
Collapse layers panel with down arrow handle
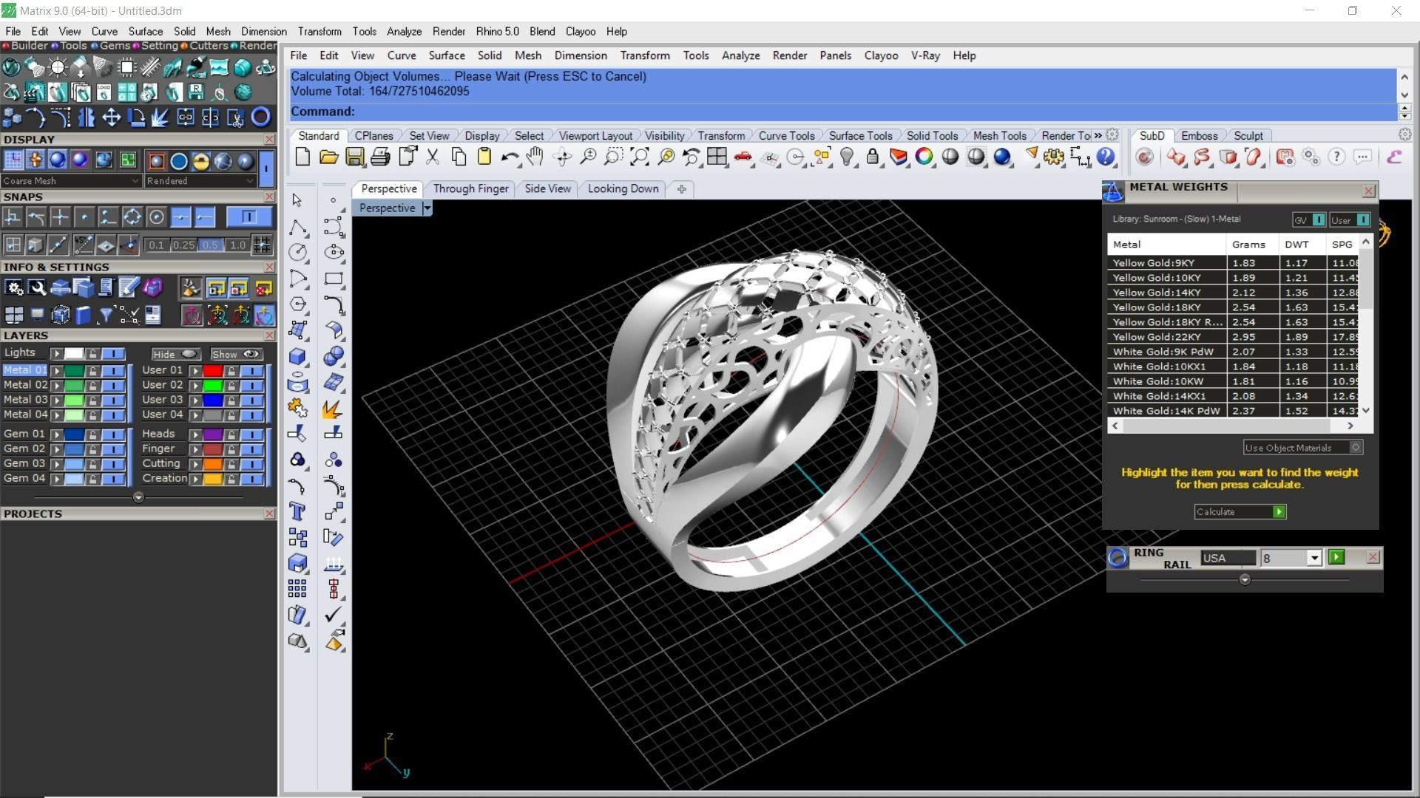138,498
